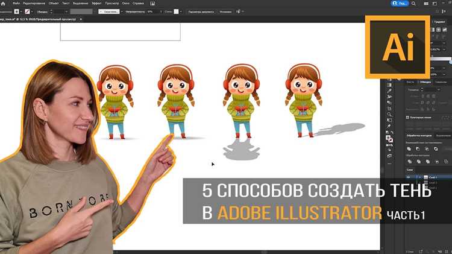Image resolution: width=452 pixels, height=254 pixels.
Task: Click the graphic style swatch
Action: [x=176, y=11]
